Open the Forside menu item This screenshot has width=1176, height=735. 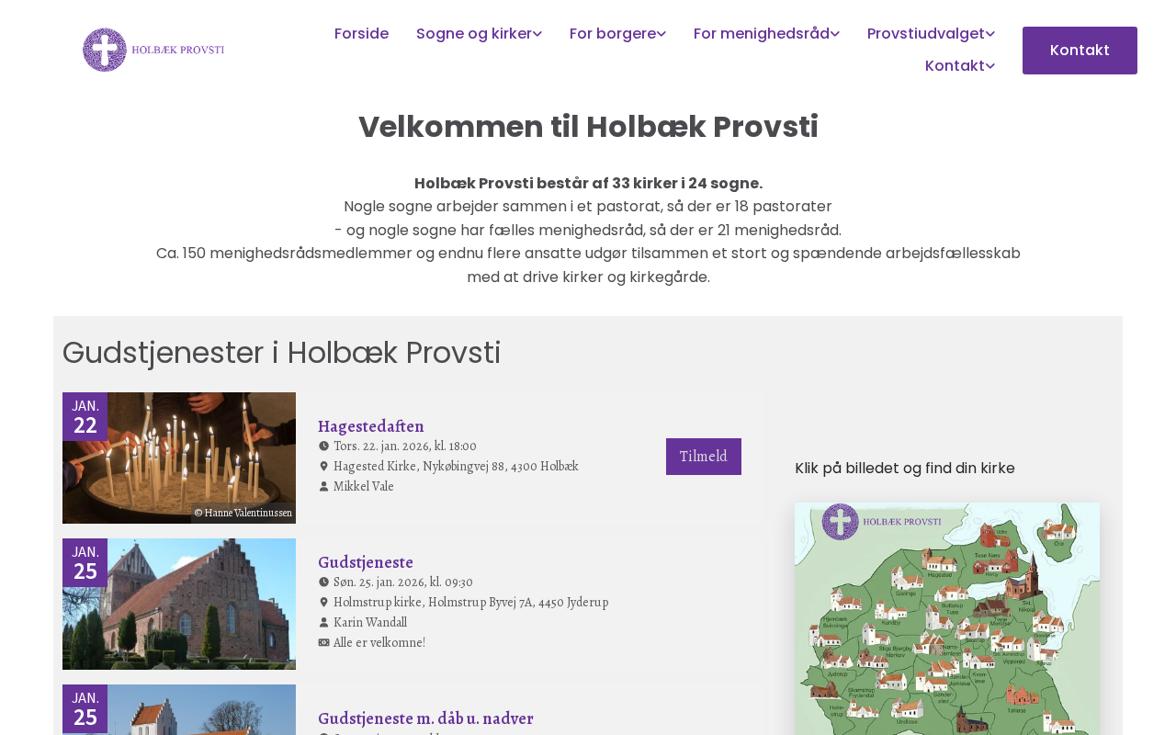[361, 34]
